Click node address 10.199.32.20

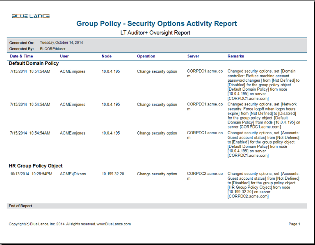(113, 174)
